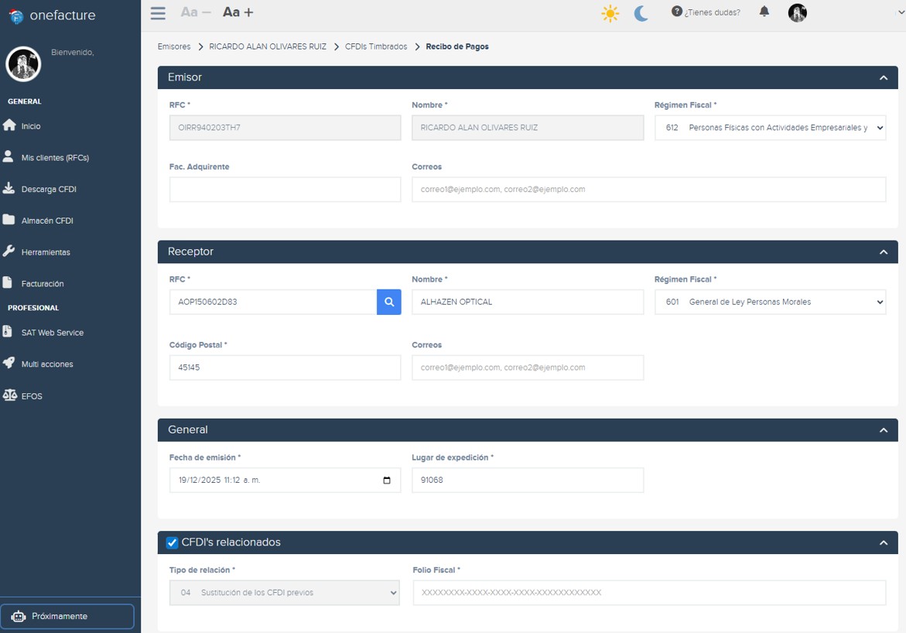Open the notifications bell

(x=764, y=12)
